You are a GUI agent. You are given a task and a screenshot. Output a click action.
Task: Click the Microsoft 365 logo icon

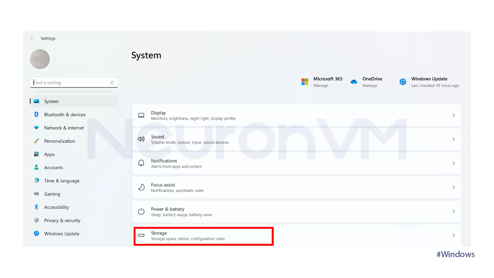pos(305,82)
